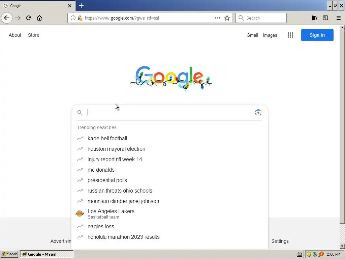Open page actions three-dot menu

tap(218, 18)
